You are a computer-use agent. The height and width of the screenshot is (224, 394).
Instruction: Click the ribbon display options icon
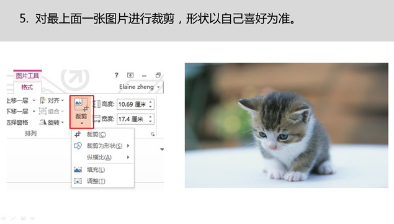point(130,75)
